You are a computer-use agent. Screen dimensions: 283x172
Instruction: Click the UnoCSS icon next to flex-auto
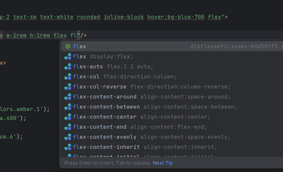tap(68, 66)
